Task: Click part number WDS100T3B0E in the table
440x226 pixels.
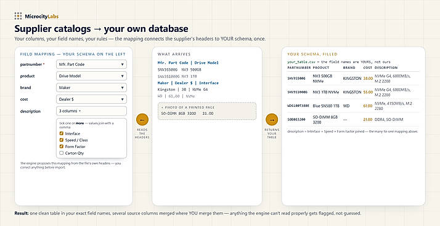Action: pos(298,106)
